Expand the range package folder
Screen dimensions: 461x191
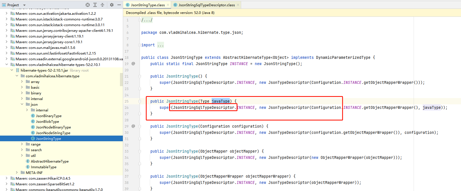[x=22, y=144]
